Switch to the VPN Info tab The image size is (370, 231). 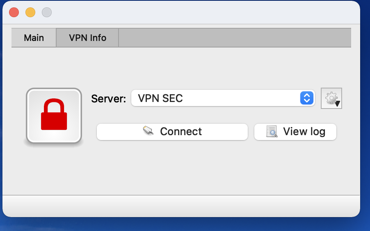click(x=87, y=38)
